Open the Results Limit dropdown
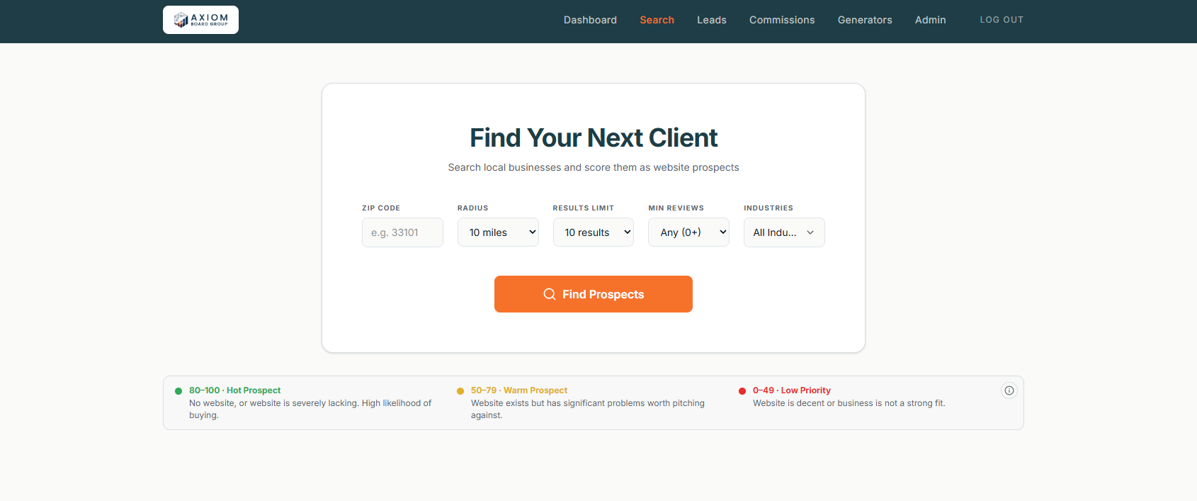Image resolution: width=1197 pixels, height=501 pixels. coord(594,232)
